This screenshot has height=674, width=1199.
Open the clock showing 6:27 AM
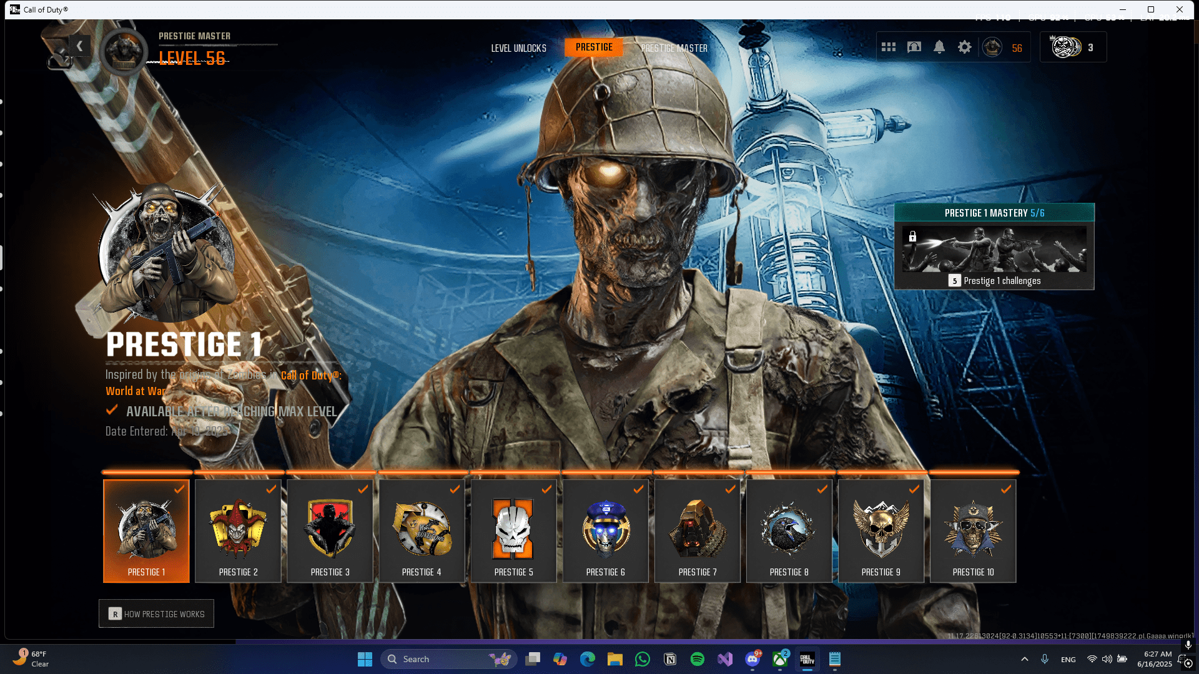click(1155, 659)
